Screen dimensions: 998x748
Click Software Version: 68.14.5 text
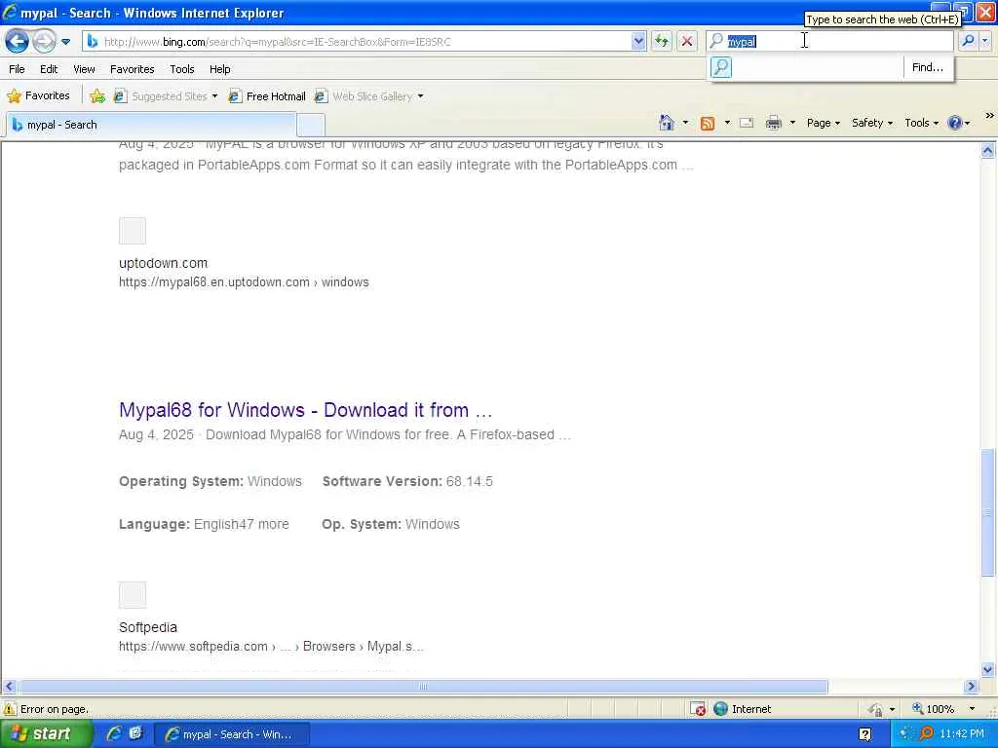click(407, 481)
